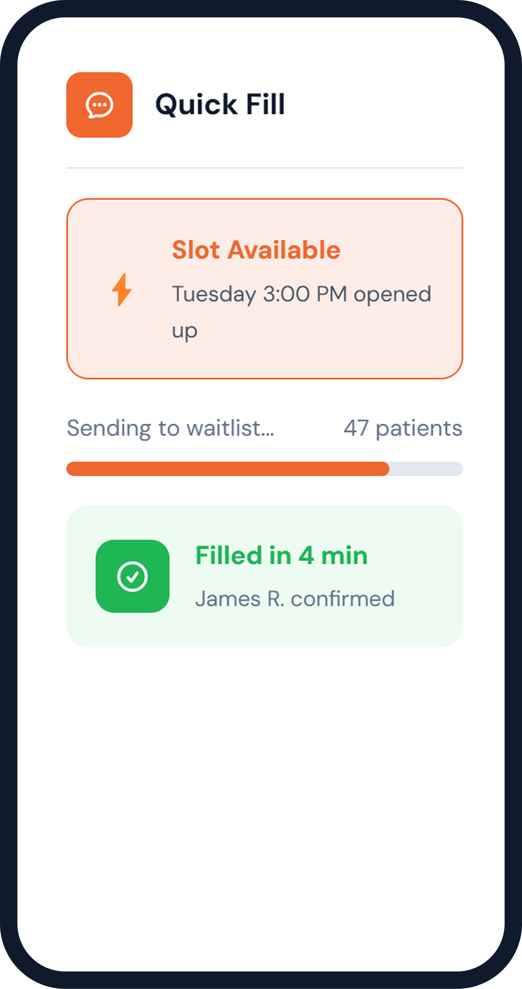Tap the orange Quick Fill chat bubble icon
The width and height of the screenshot is (522, 989).
click(x=99, y=105)
